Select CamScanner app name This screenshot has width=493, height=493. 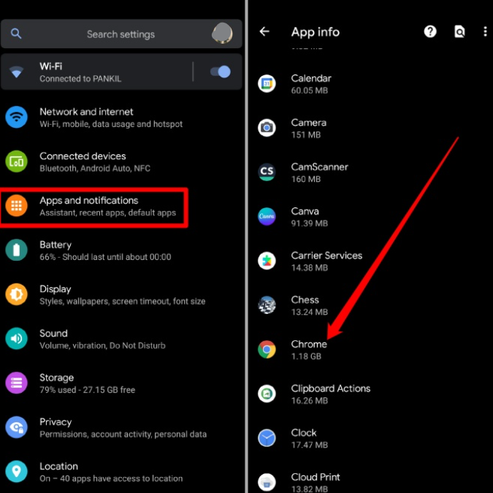point(319,167)
